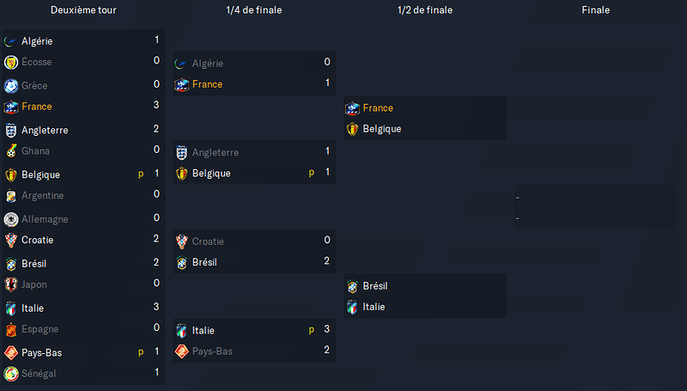Click the Ghana team badge

click(x=11, y=151)
